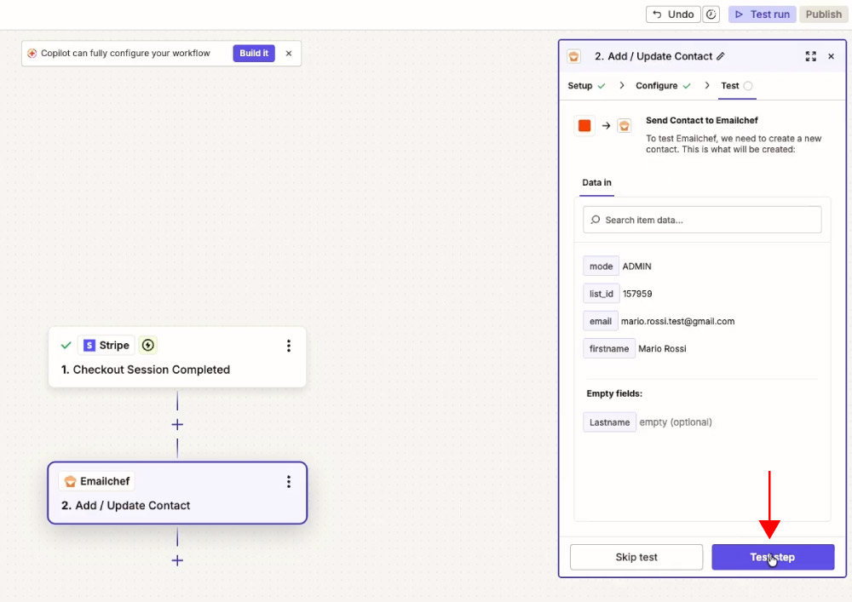Click Build it in Copilot banner
The height and width of the screenshot is (602, 852).
[x=254, y=53]
